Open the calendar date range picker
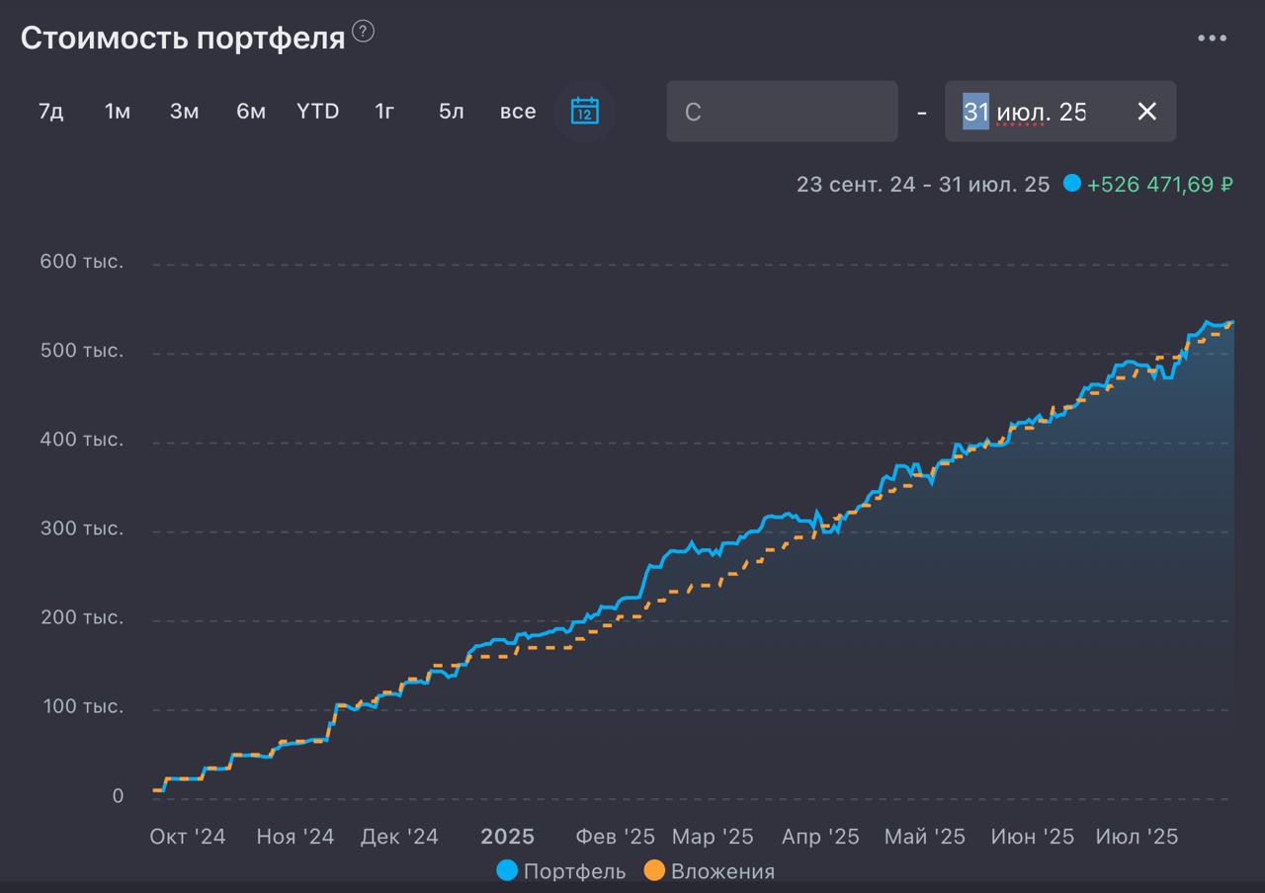 585,111
